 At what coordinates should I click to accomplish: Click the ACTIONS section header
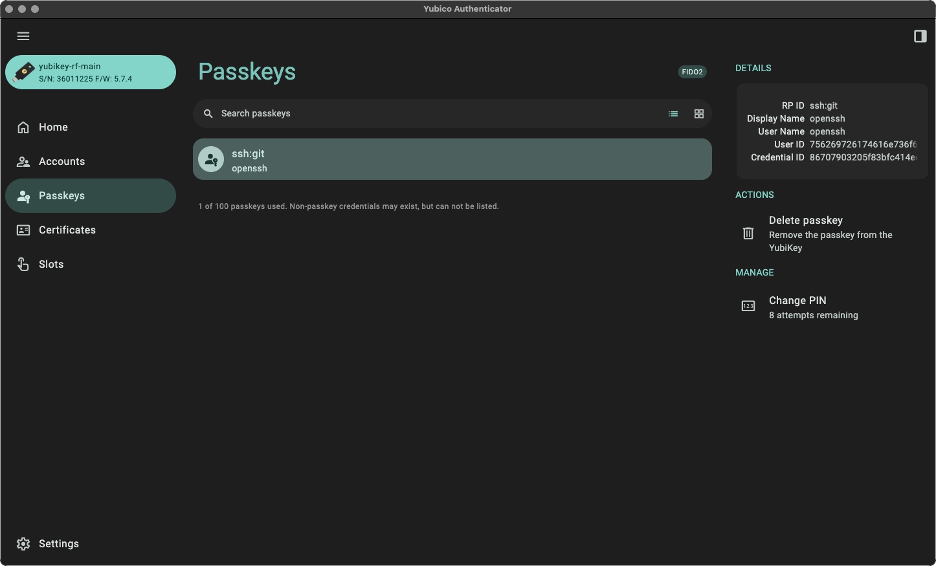[755, 195]
